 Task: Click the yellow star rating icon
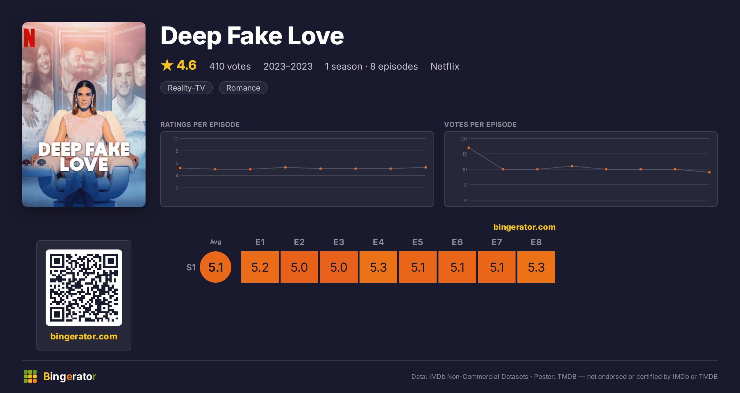coord(167,65)
